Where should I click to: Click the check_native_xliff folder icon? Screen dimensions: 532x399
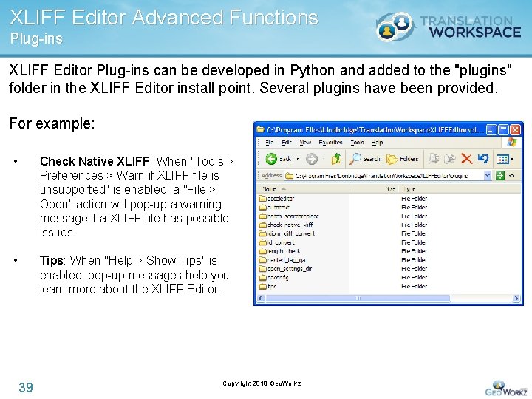click(x=262, y=225)
